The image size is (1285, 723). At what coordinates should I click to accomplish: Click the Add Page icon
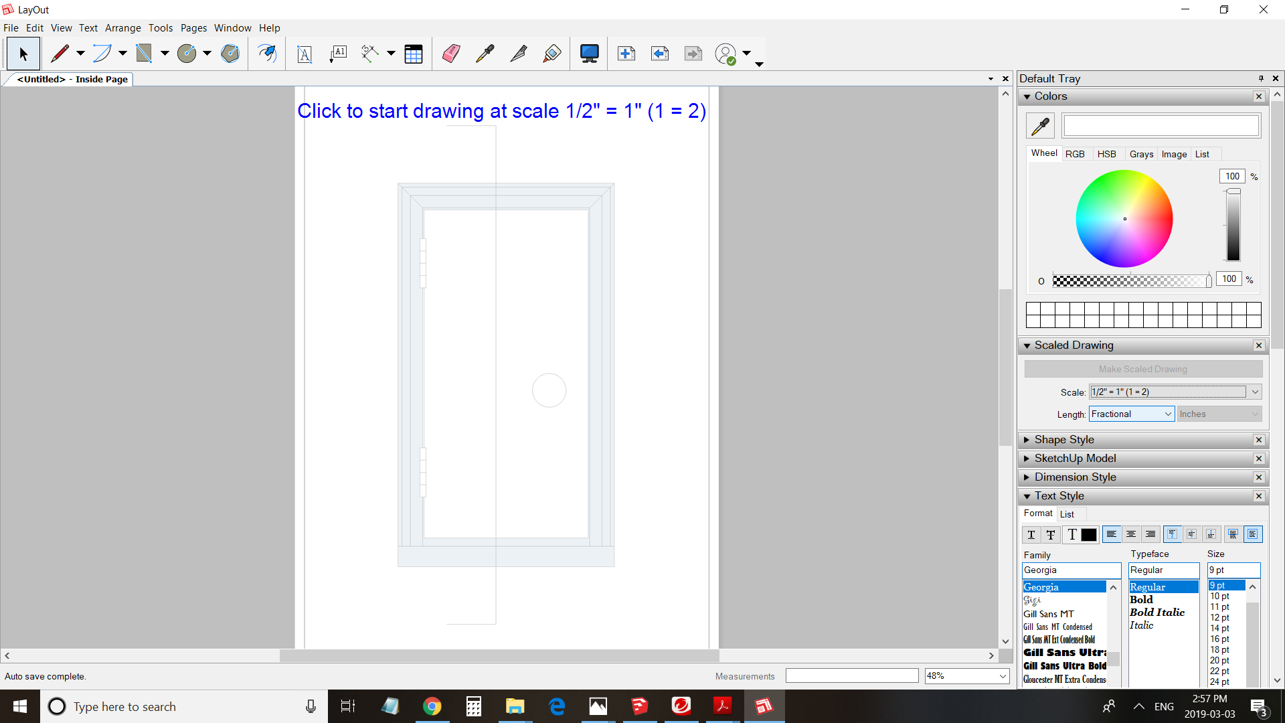pyautogui.click(x=626, y=54)
